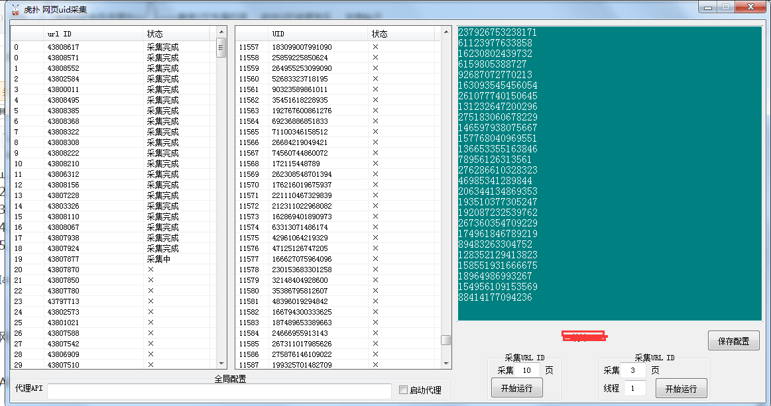Select UID row 264955253099090

pos(337,68)
